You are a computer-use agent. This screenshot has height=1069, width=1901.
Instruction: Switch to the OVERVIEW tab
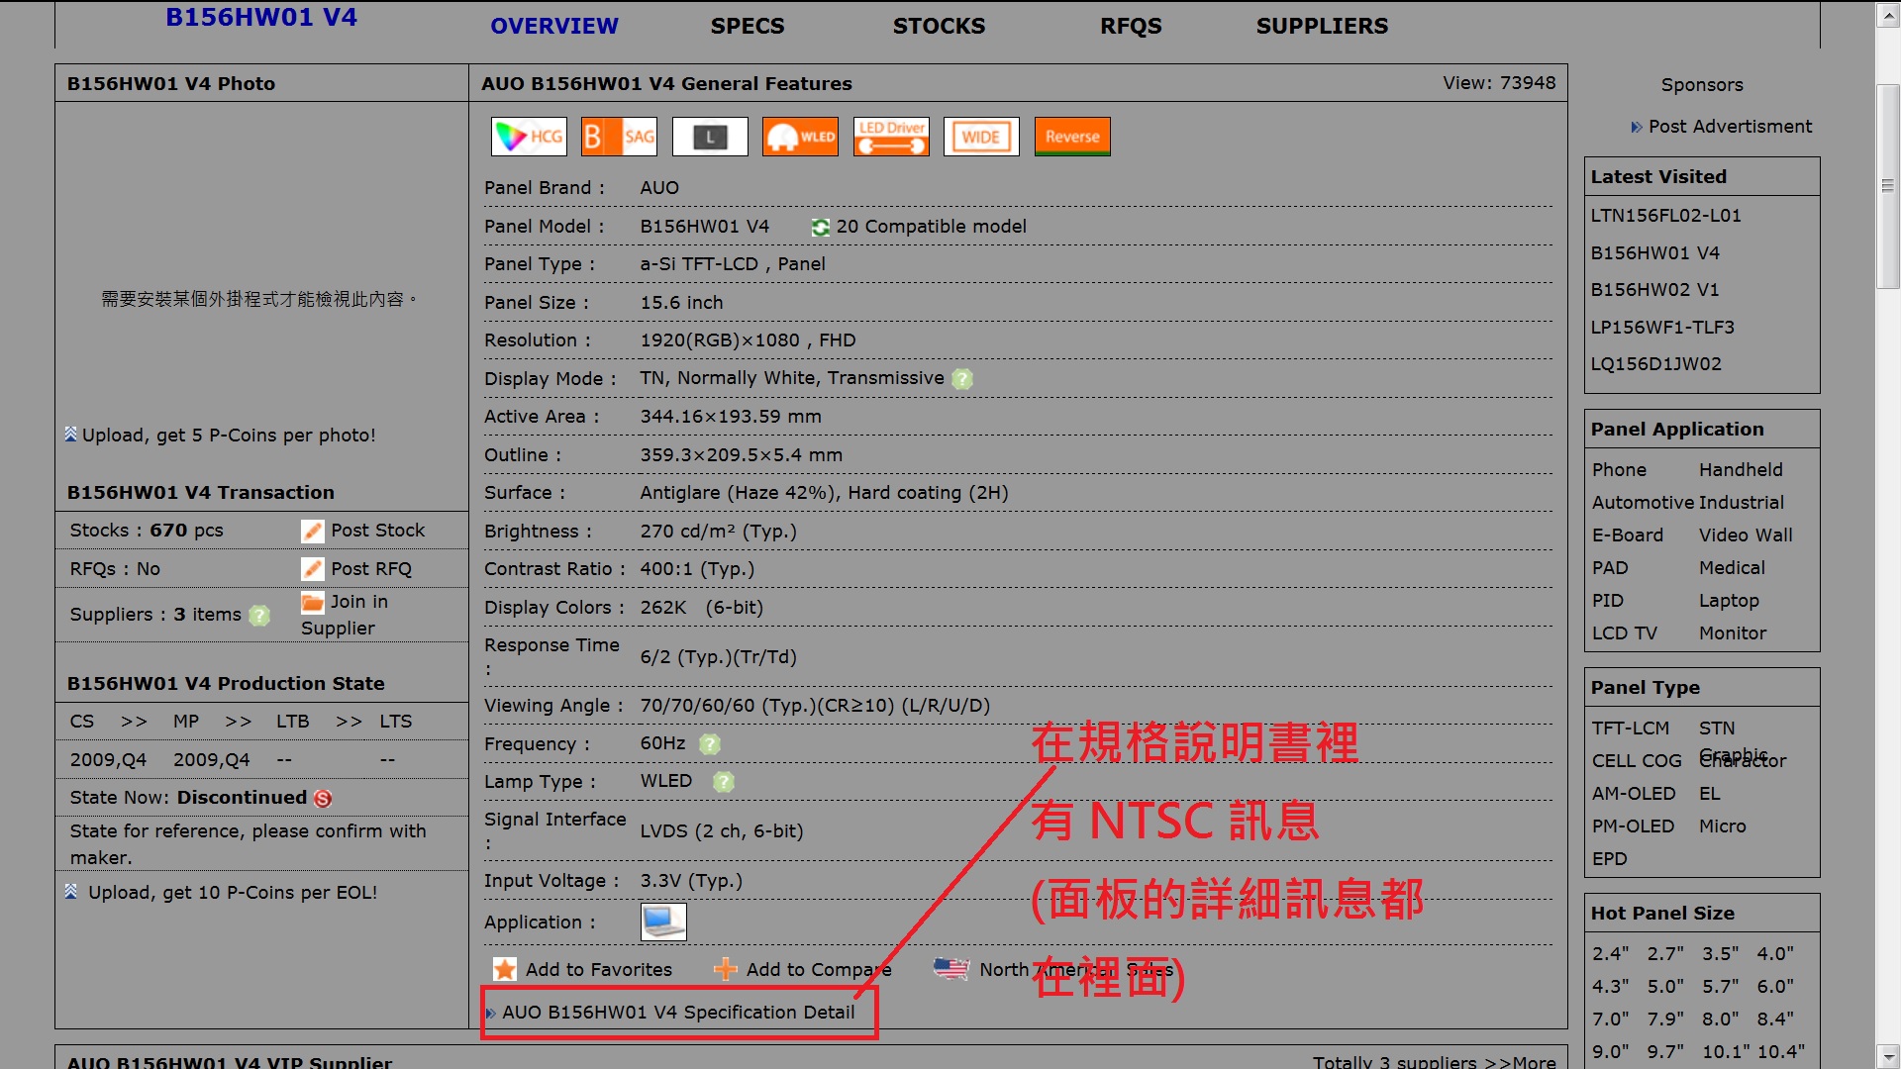[554, 26]
